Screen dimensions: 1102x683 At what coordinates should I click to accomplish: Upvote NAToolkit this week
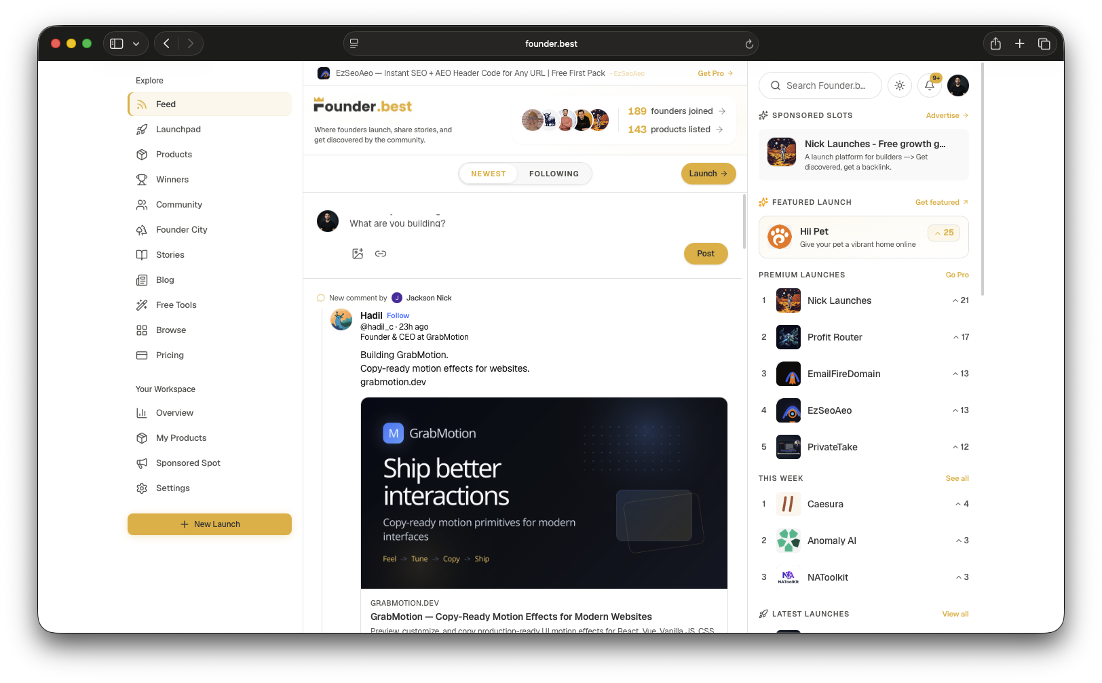[x=962, y=577]
